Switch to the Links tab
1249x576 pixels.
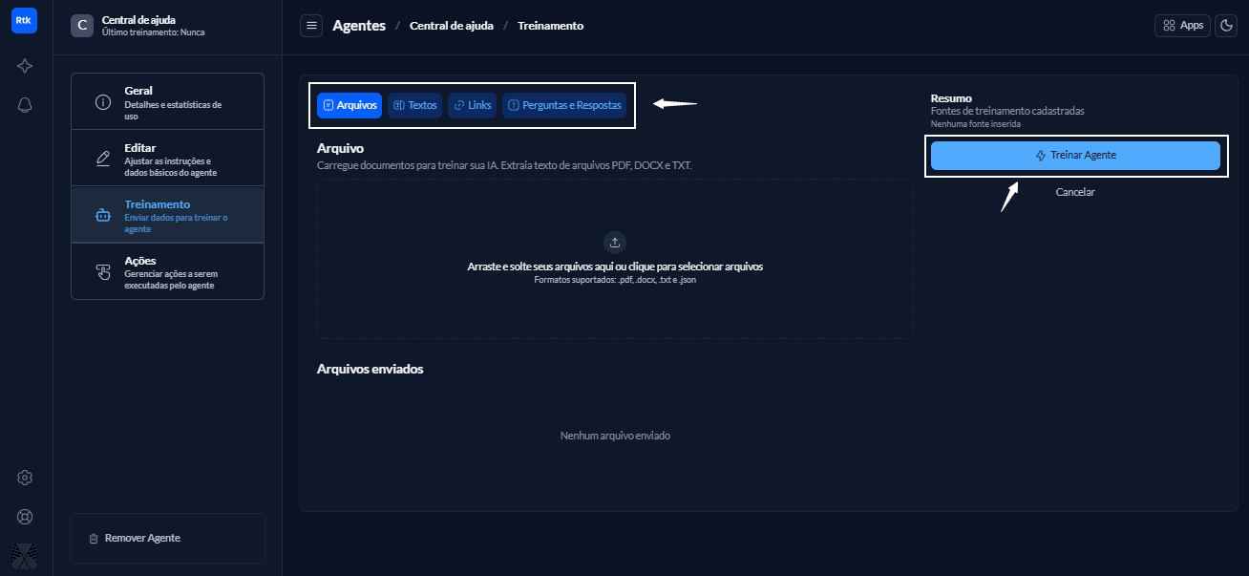tap(472, 105)
